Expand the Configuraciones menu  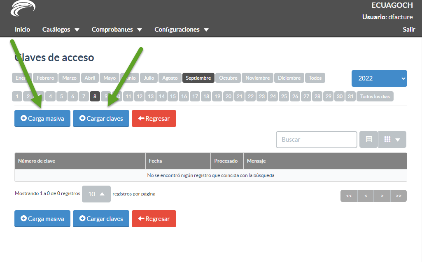click(x=181, y=30)
